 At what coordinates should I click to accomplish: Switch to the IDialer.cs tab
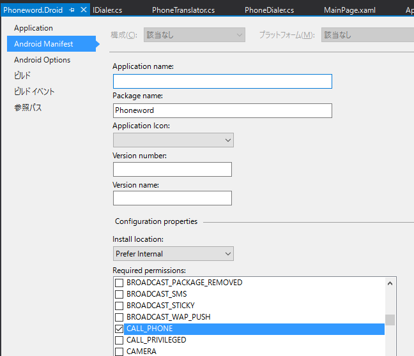[107, 10]
